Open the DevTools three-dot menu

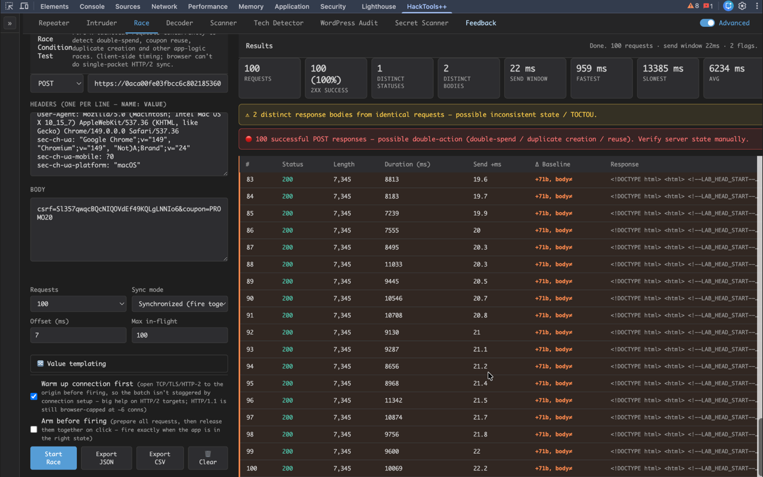coord(756,7)
